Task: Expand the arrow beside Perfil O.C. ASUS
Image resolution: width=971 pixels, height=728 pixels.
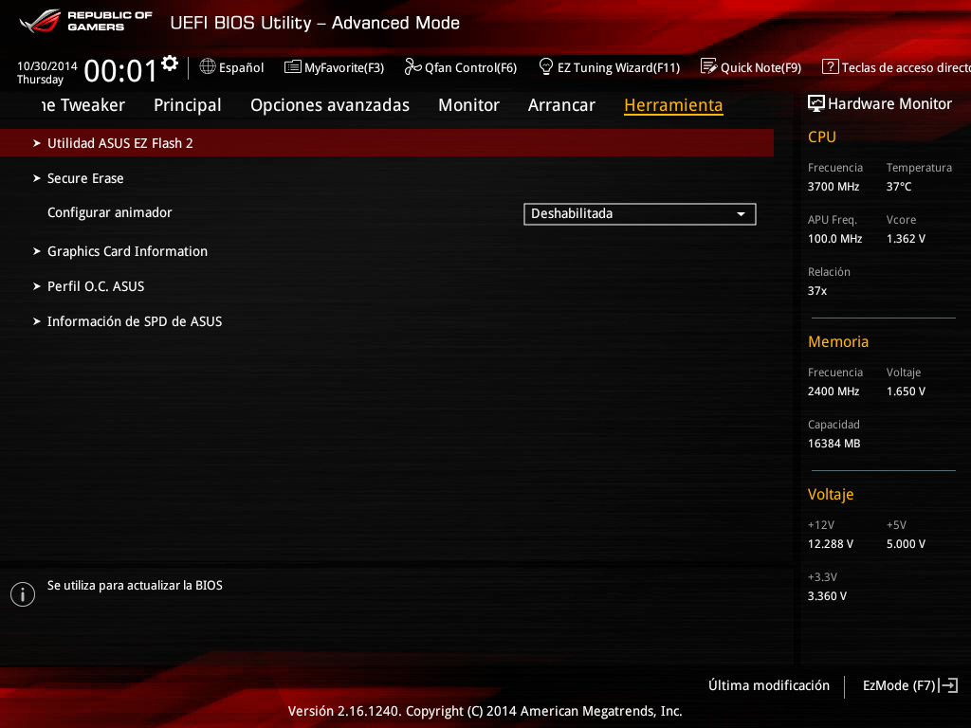Action: tap(37, 286)
